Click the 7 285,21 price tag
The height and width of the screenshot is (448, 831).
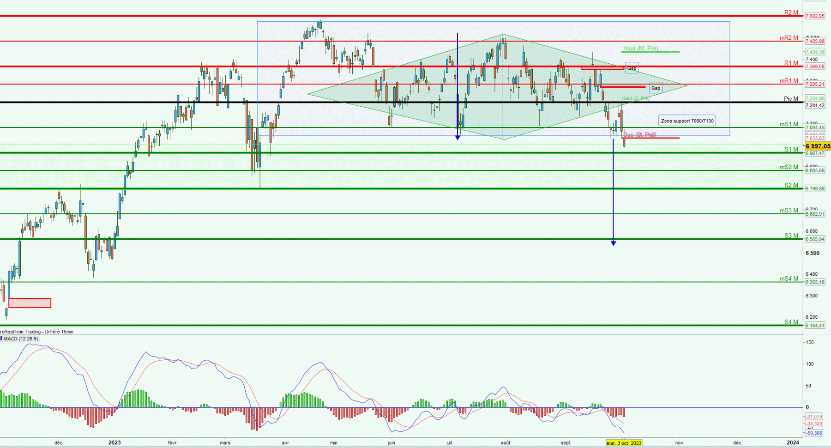(x=815, y=84)
